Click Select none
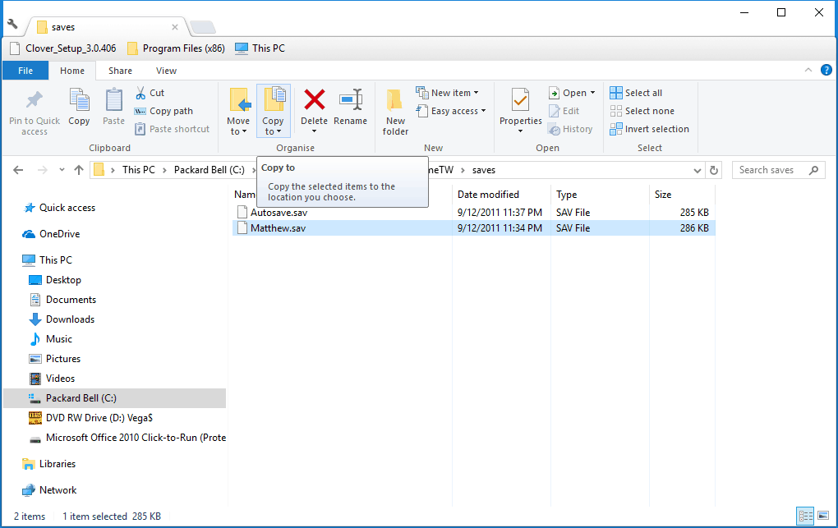 coord(642,111)
